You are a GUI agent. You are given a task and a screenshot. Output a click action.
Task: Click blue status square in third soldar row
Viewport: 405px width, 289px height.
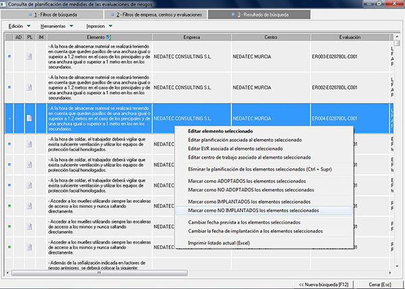9,185
